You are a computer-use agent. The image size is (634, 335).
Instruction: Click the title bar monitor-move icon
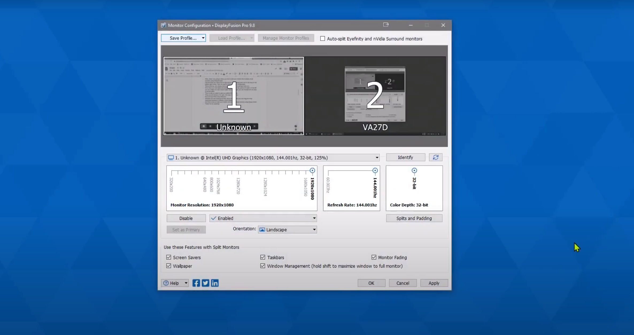[386, 25]
